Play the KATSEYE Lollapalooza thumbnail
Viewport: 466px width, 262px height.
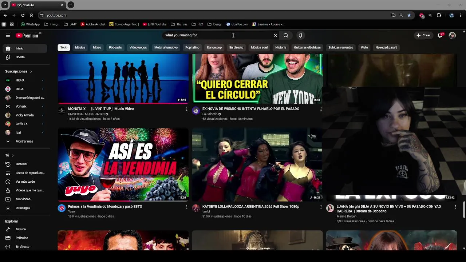[x=257, y=164]
